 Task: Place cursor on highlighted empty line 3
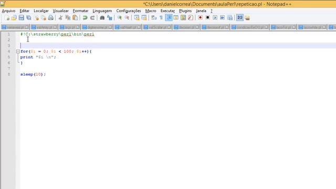[x=178, y=46]
